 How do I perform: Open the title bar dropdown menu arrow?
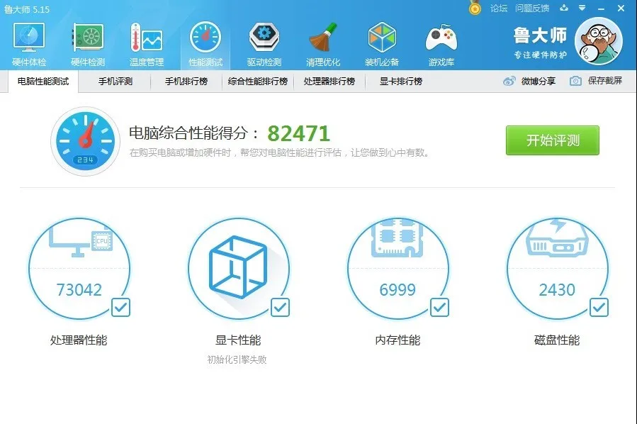pyautogui.click(x=582, y=8)
